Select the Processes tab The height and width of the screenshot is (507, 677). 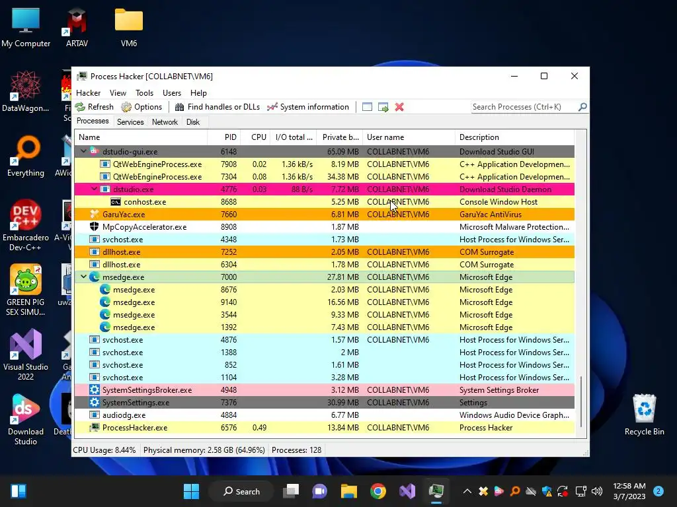pyautogui.click(x=93, y=121)
